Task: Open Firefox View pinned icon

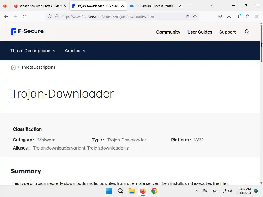Action: click(5, 6)
